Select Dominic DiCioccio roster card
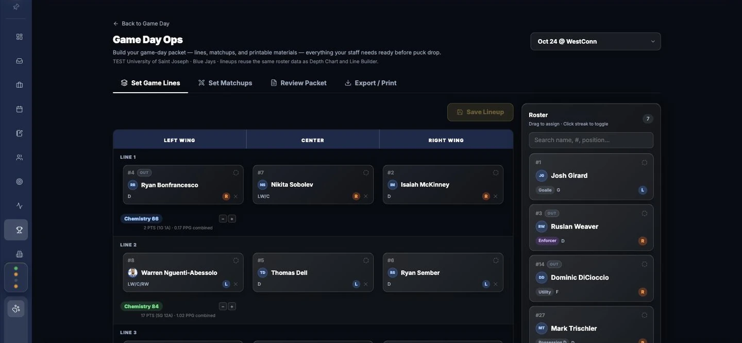This screenshot has width=742, height=343. click(x=591, y=279)
